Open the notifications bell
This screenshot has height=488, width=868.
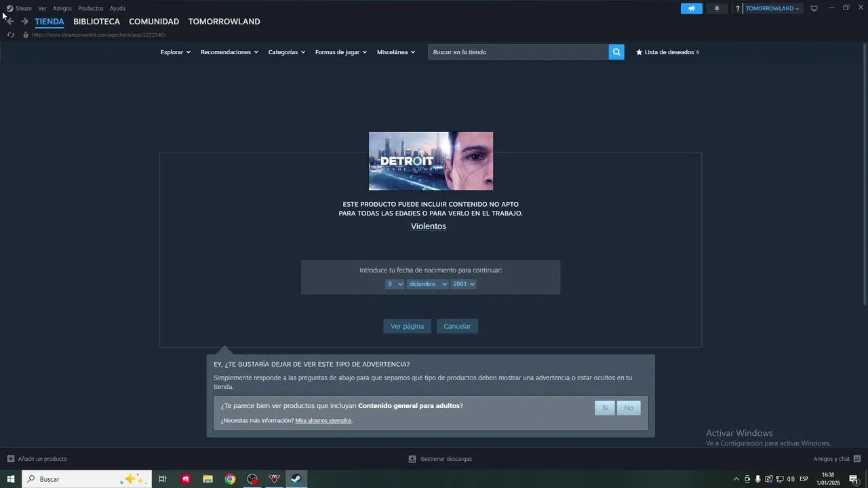[x=717, y=9]
